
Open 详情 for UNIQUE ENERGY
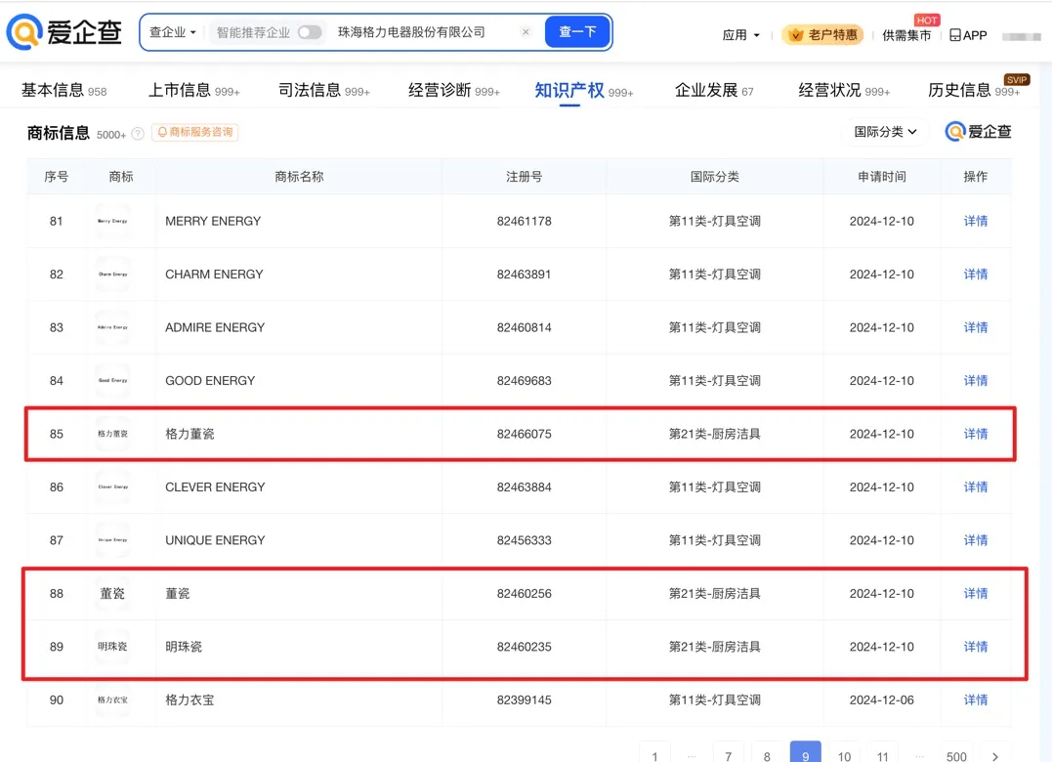point(976,540)
